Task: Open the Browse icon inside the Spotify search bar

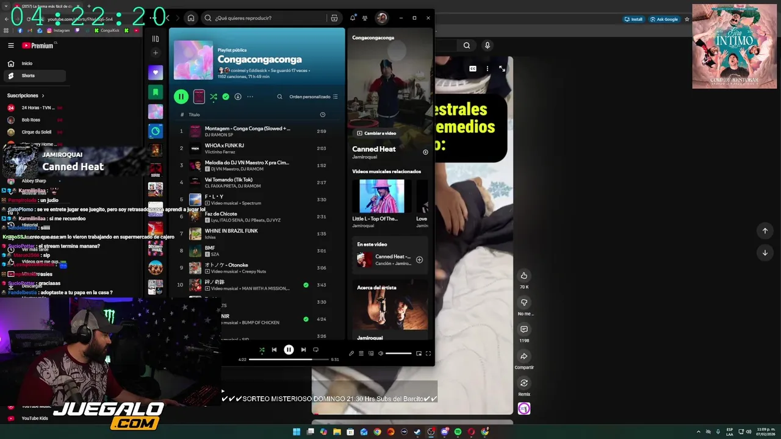Action: pos(334,18)
